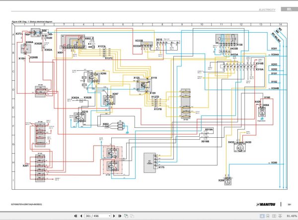Toggle continuous scrolling page mode
This screenshot has height=220, width=298.
[268, 216]
